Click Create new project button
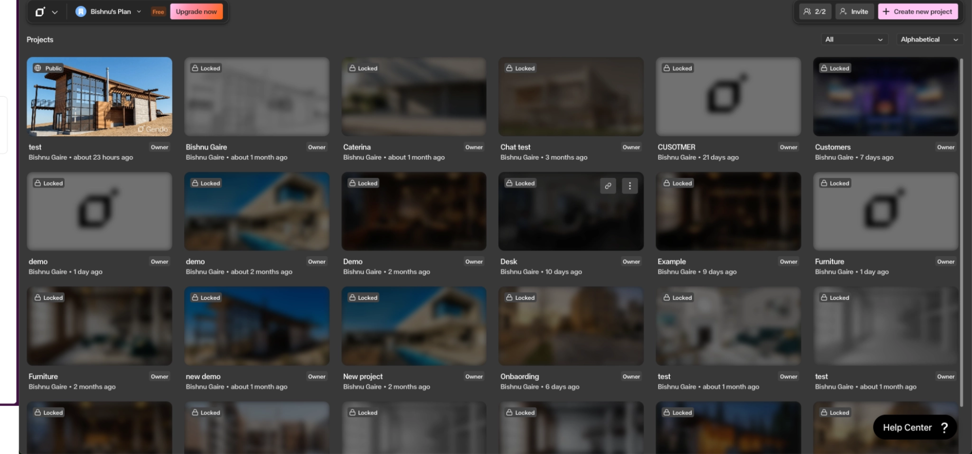The image size is (972, 454). pyautogui.click(x=918, y=12)
